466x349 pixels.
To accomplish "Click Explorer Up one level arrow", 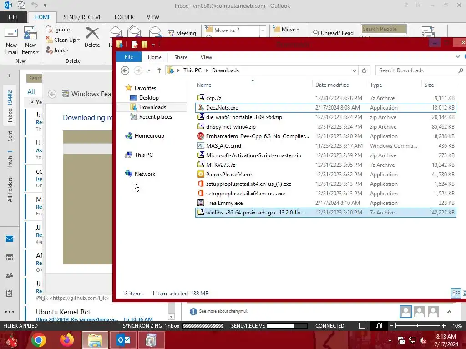I will click(x=159, y=70).
